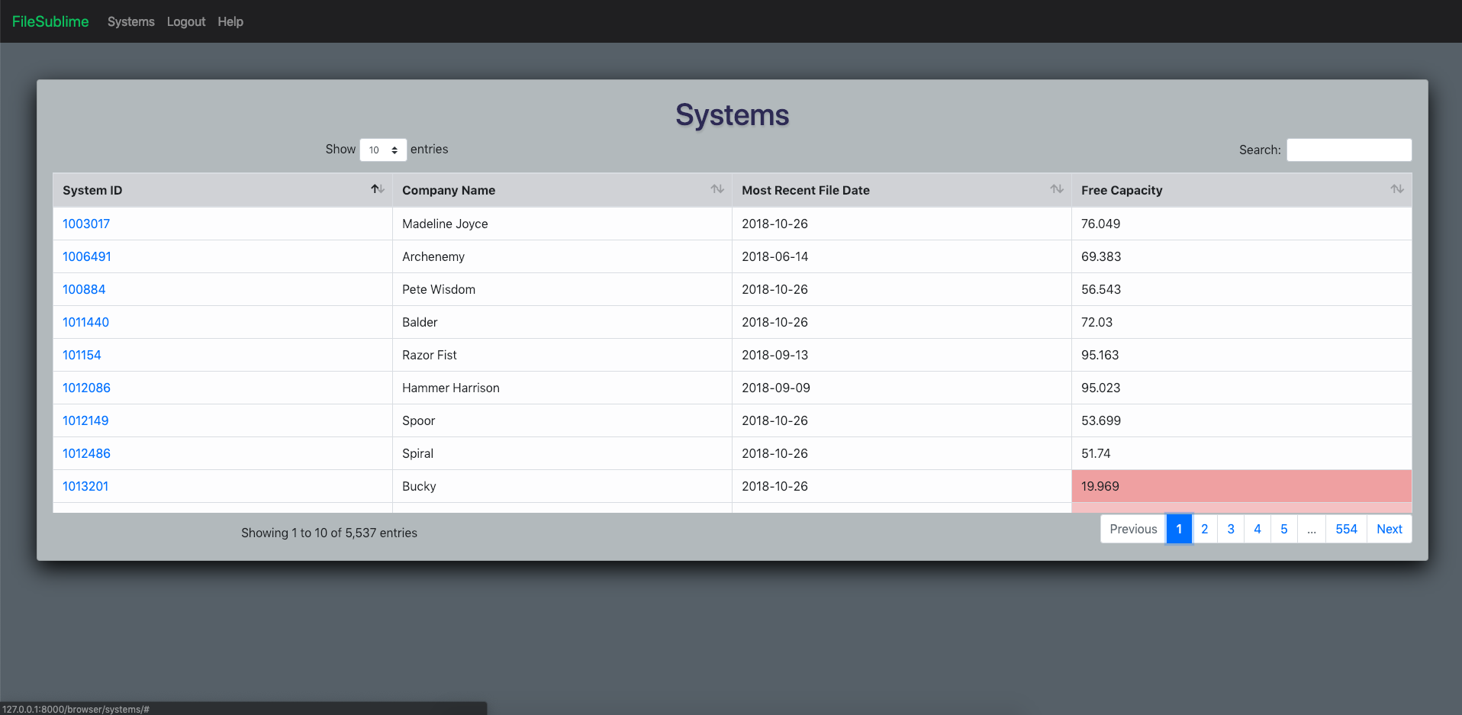
Task: Select the Balder company cell
Action: [x=562, y=322]
